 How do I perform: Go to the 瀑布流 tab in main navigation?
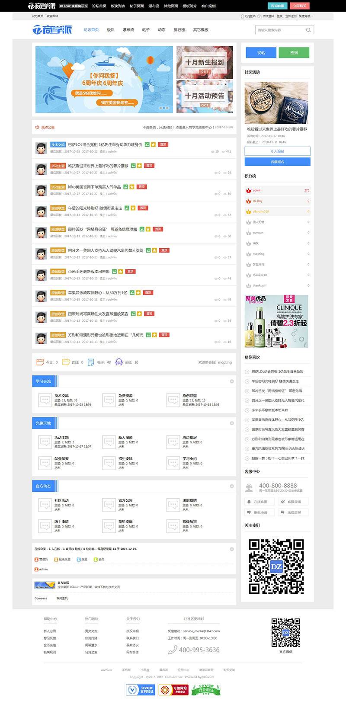[128, 30]
